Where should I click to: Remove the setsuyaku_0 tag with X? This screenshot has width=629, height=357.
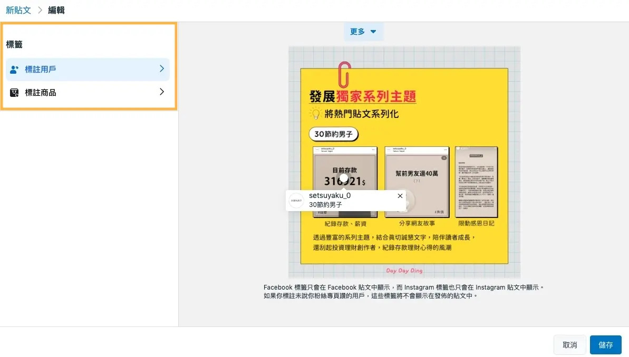click(400, 196)
